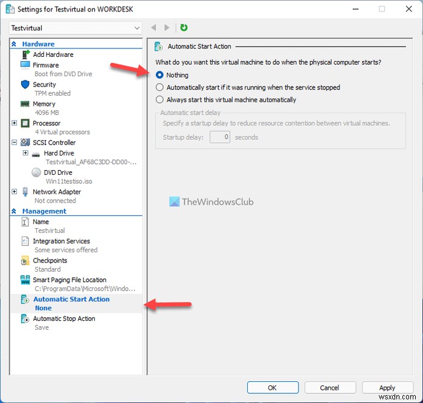Image resolution: width=423 pixels, height=403 pixels.
Task: Click the settings window title icon
Action: 10,9
